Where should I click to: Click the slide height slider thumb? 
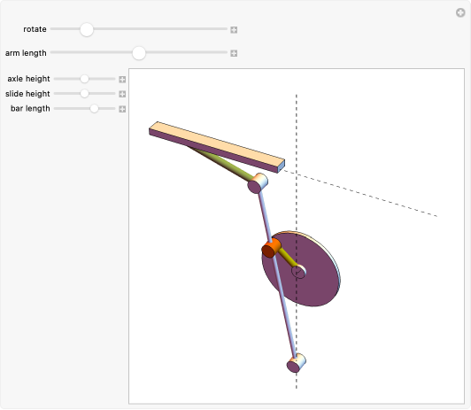click(x=84, y=93)
